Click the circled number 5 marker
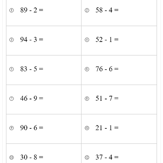 tap(11, 69)
